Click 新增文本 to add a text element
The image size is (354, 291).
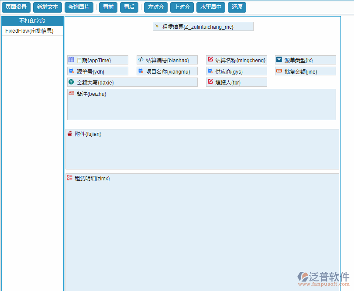[48, 7]
